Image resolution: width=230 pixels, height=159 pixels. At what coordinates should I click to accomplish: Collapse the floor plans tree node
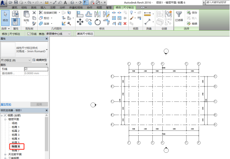click(5, 119)
